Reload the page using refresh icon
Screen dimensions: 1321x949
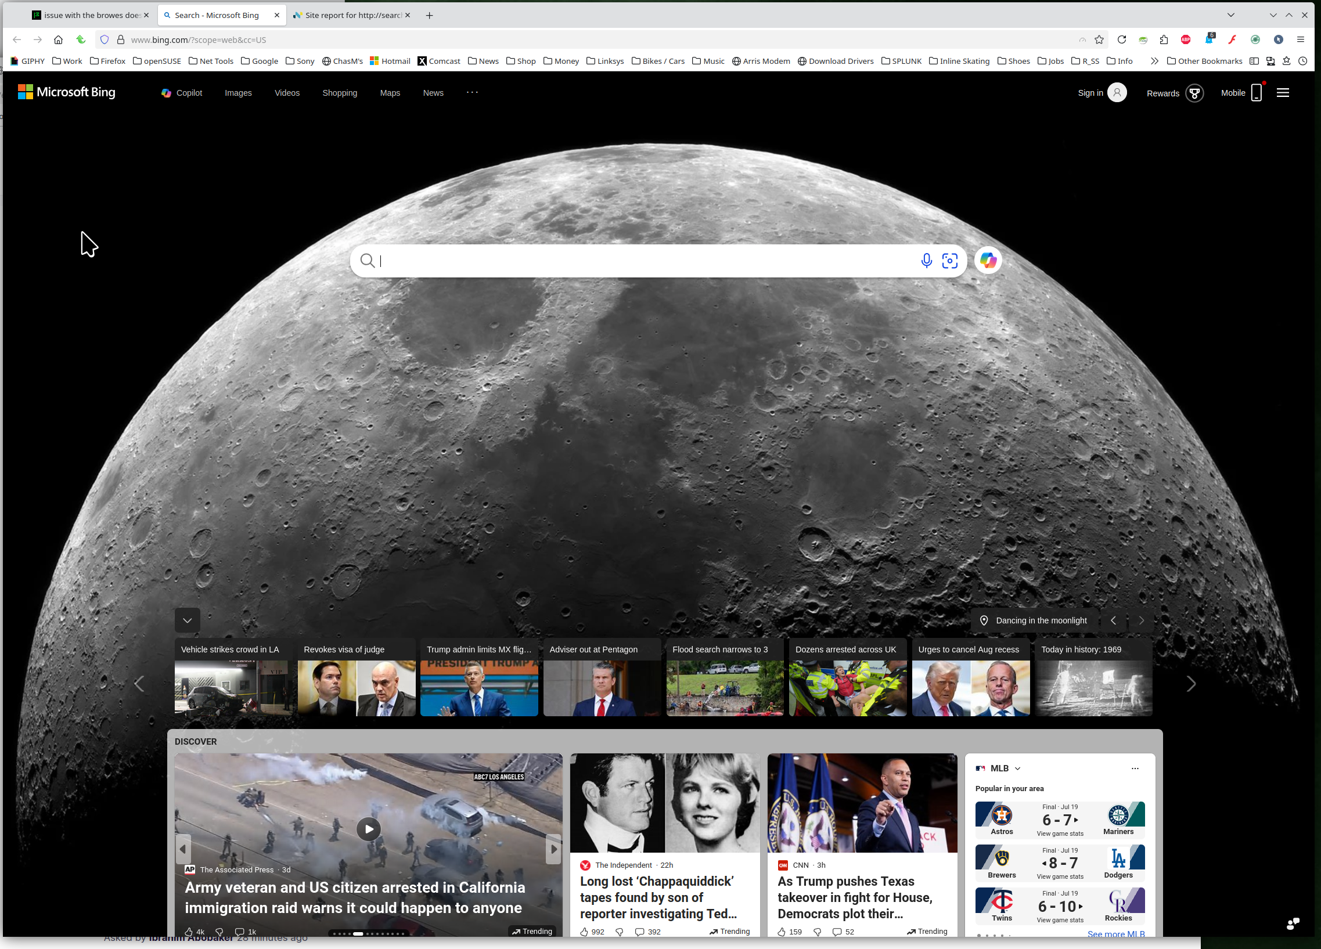tap(1121, 39)
